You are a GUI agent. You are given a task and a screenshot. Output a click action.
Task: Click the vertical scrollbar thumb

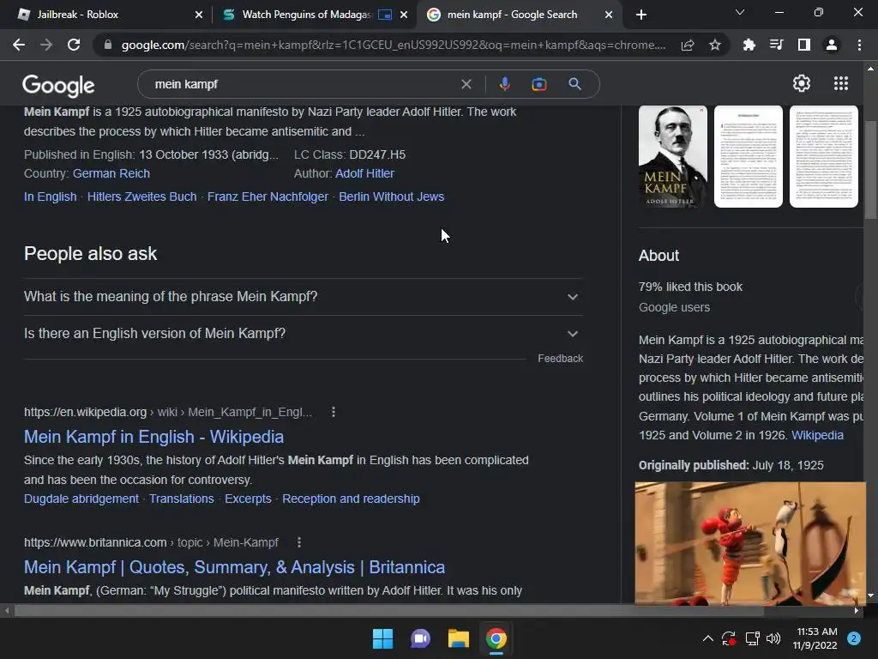point(870,170)
